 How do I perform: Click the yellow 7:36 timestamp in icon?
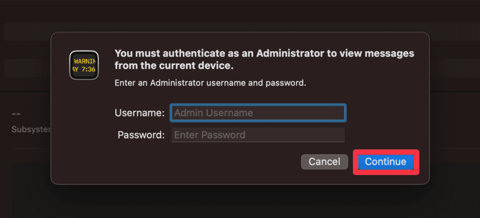pos(89,70)
